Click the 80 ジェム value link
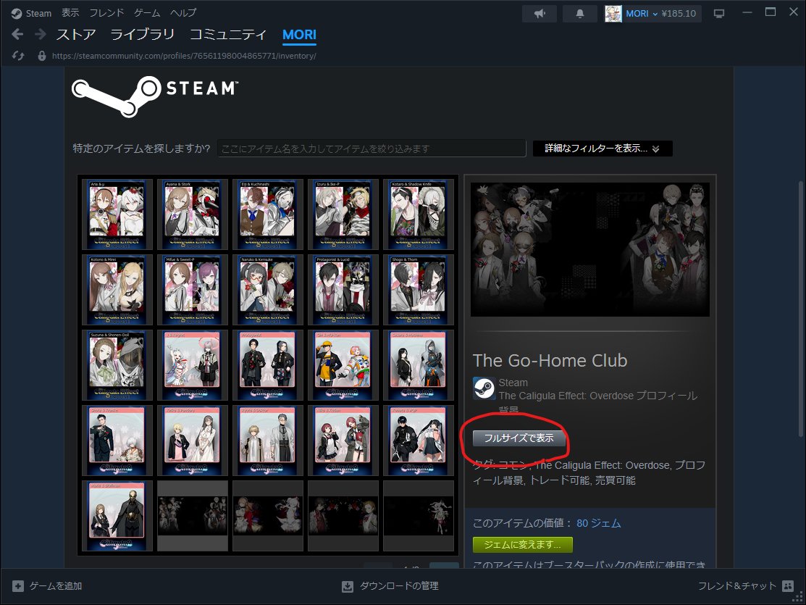Viewport: 806px width, 605px height. (x=598, y=523)
